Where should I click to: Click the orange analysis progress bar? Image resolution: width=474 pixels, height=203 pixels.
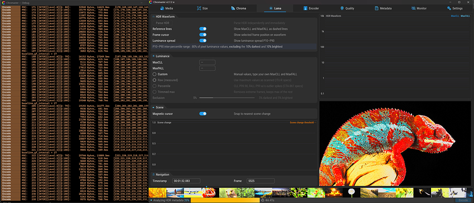coord(225,200)
